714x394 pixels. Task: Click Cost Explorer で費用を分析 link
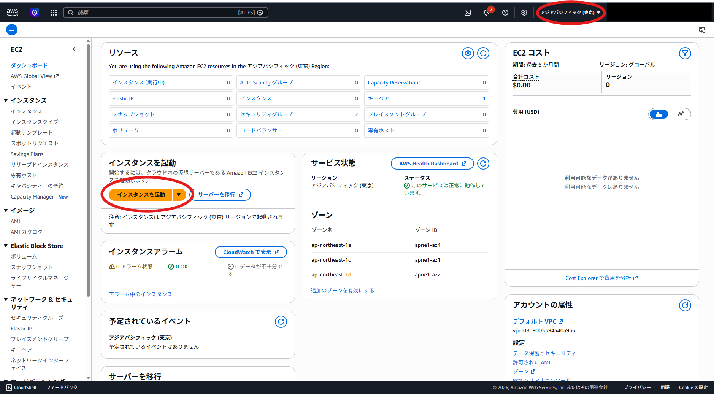(x=601, y=278)
